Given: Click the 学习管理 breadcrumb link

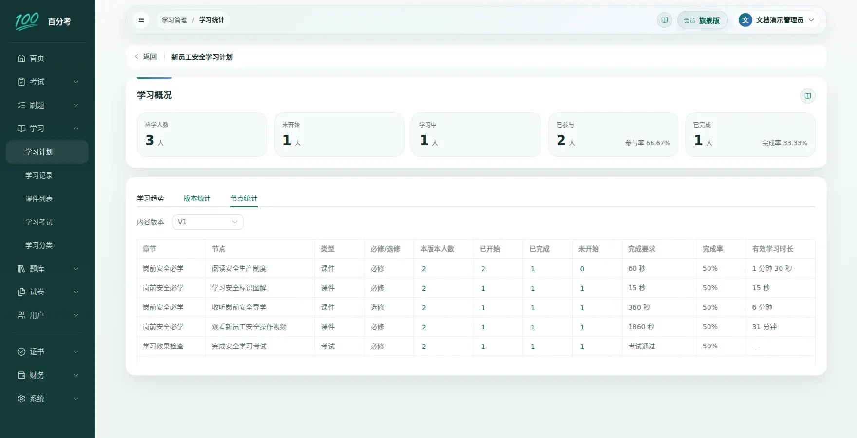Looking at the screenshot, I should pos(174,20).
